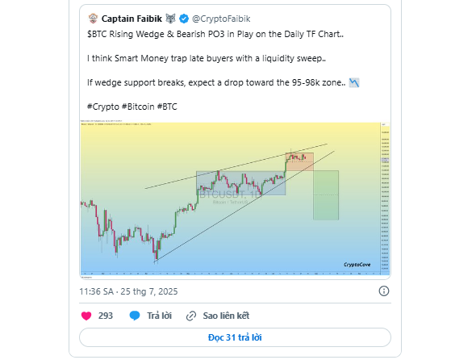Image resolution: width=451 pixels, height=364 pixels.
Task: Like the tweet with the heart icon
Action: pyautogui.click(x=86, y=316)
